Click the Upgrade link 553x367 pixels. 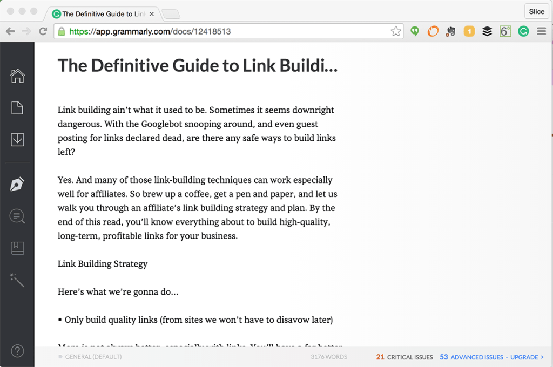pos(527,357)
